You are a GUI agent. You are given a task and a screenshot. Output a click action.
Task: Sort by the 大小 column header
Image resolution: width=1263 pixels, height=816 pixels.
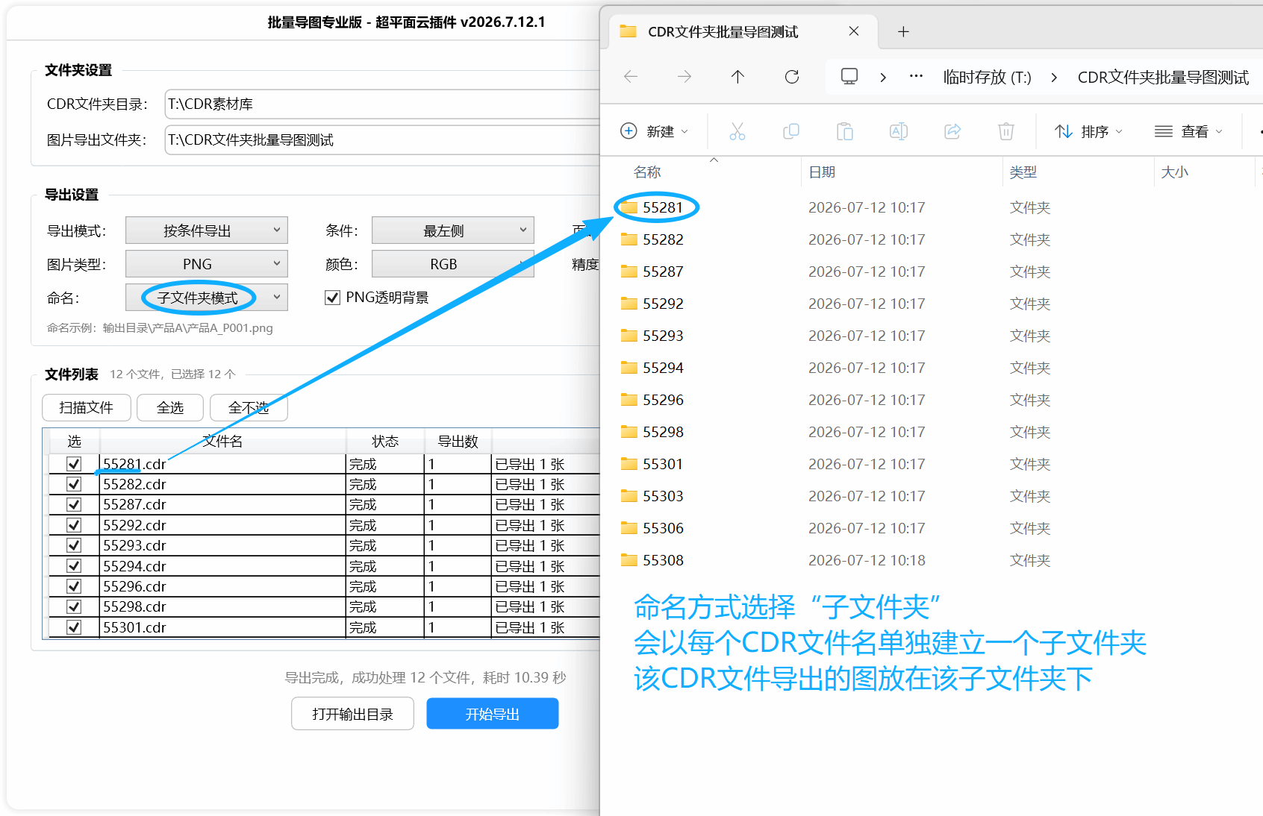coord(1174,172)
